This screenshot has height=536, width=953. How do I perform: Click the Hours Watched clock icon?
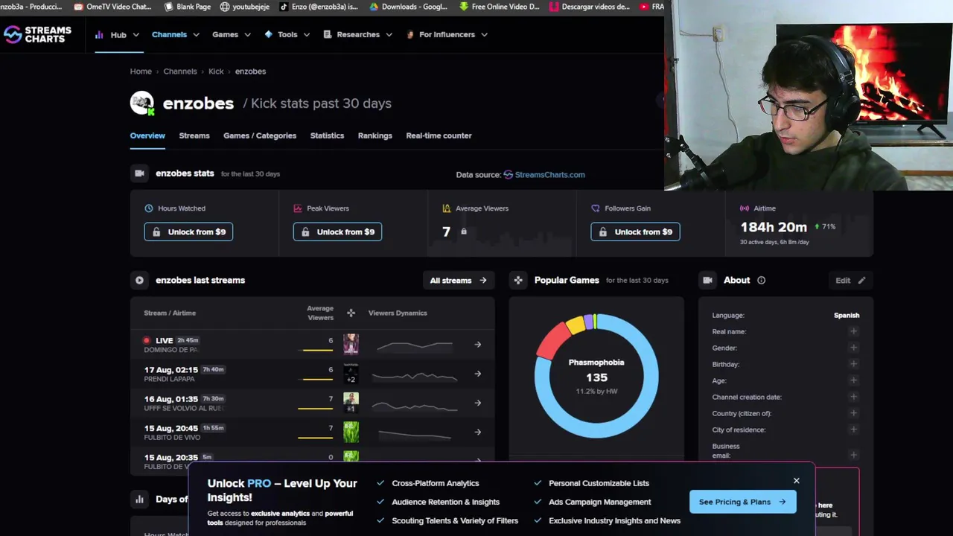click(x=149, y=208)
